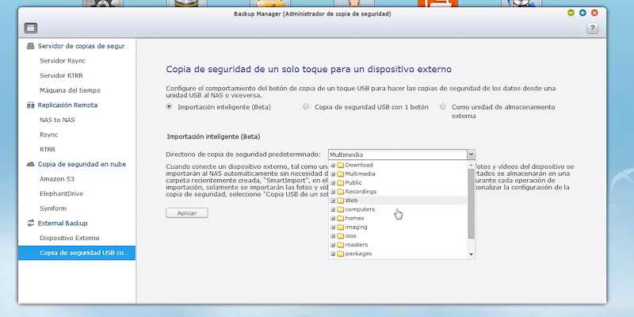The width and height of the screenshot is (634, 317).
Task: Click the folder list scrollbar thumb
Action: point(471,204)
